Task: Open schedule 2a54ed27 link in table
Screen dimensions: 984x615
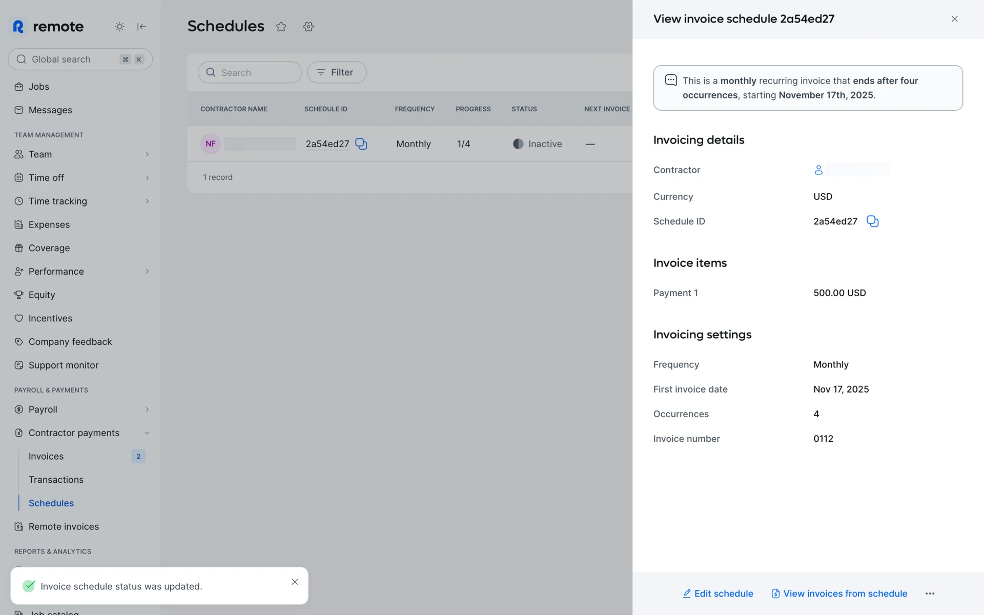Action: tap(327, 144)
